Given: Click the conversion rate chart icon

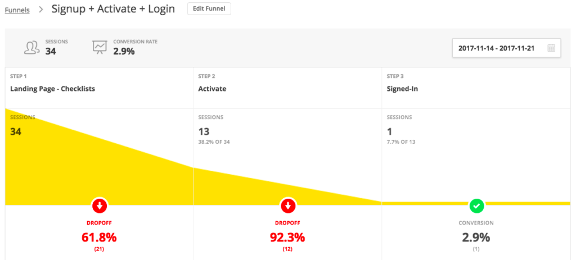Looking at the screenshot, I should point(100,47).
